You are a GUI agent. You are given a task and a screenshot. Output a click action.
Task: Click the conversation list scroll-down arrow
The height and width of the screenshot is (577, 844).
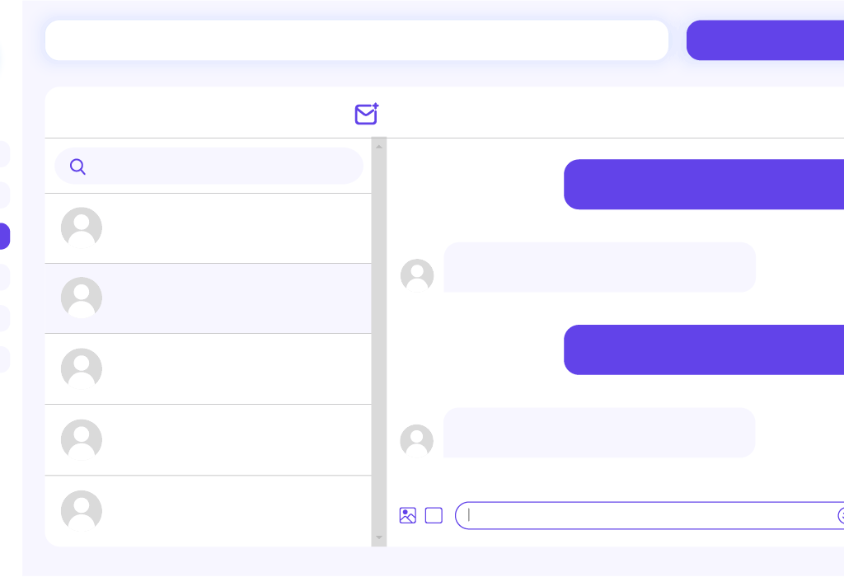379,537
